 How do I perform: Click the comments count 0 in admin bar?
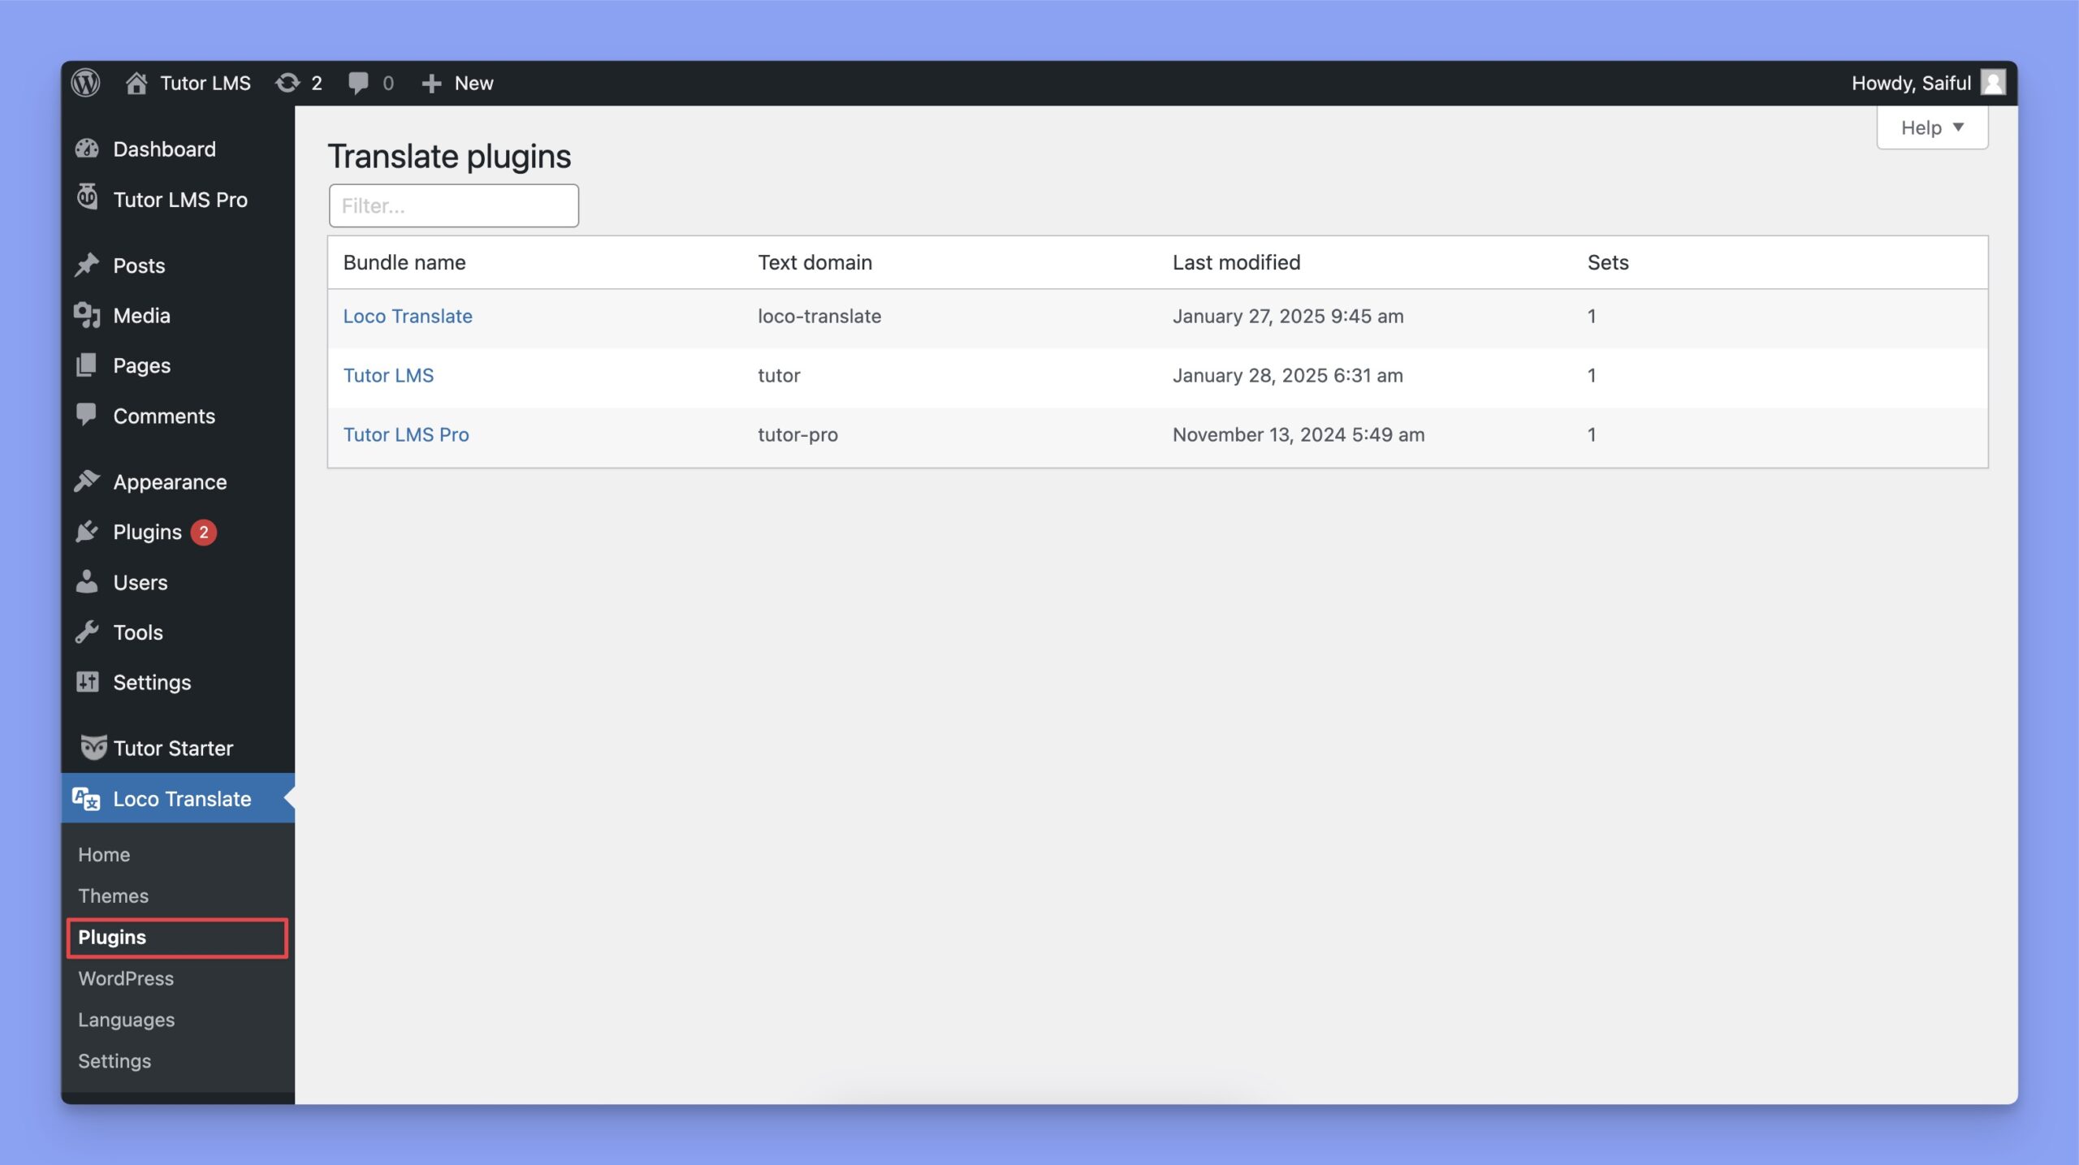click(x=388, y=83)
